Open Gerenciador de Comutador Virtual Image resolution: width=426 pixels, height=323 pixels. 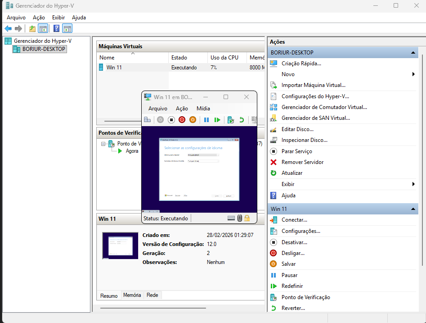point(324,107)
